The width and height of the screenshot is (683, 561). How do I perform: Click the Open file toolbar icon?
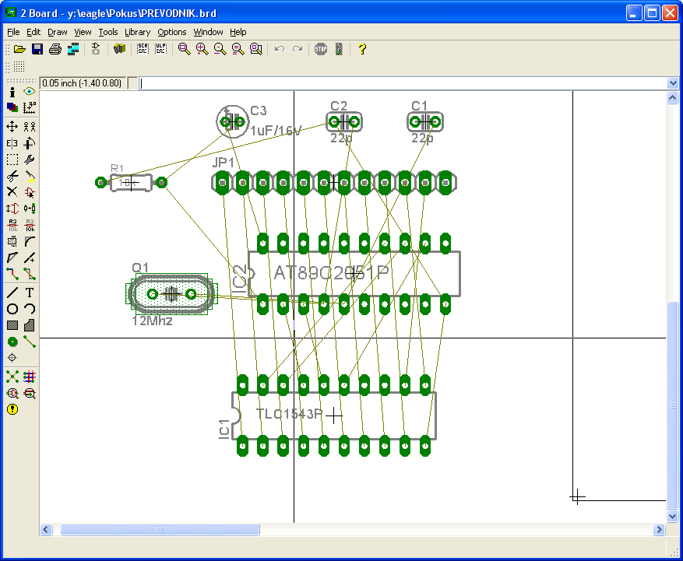point(19,49)
